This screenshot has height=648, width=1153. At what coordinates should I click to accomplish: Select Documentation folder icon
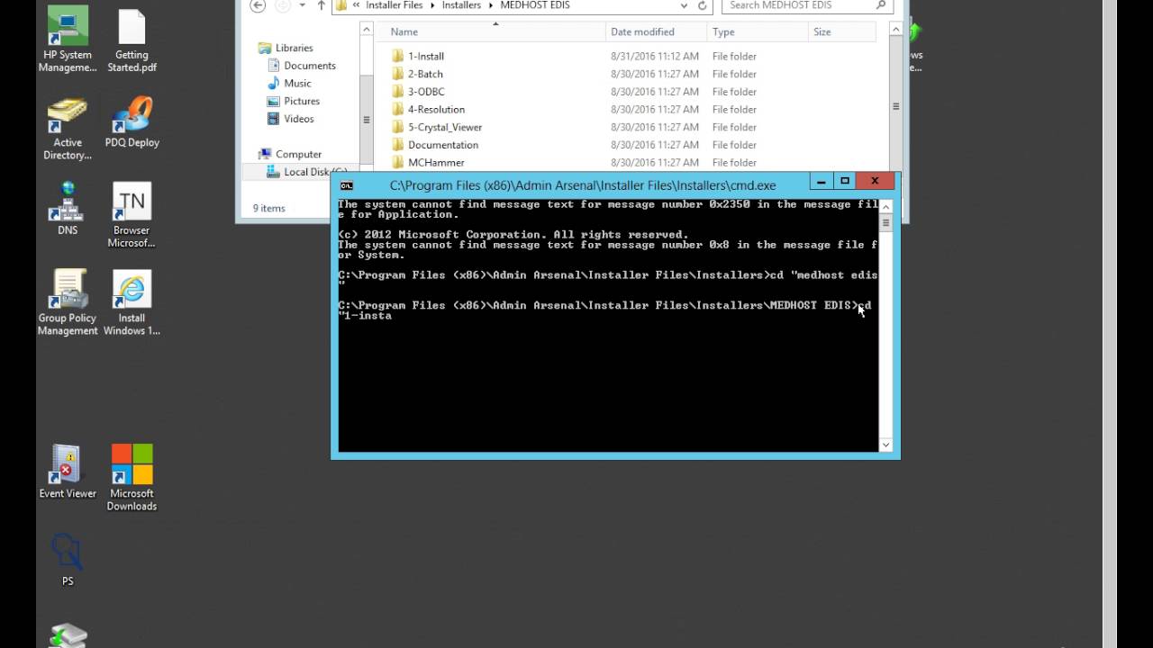(x=399, y=145)
